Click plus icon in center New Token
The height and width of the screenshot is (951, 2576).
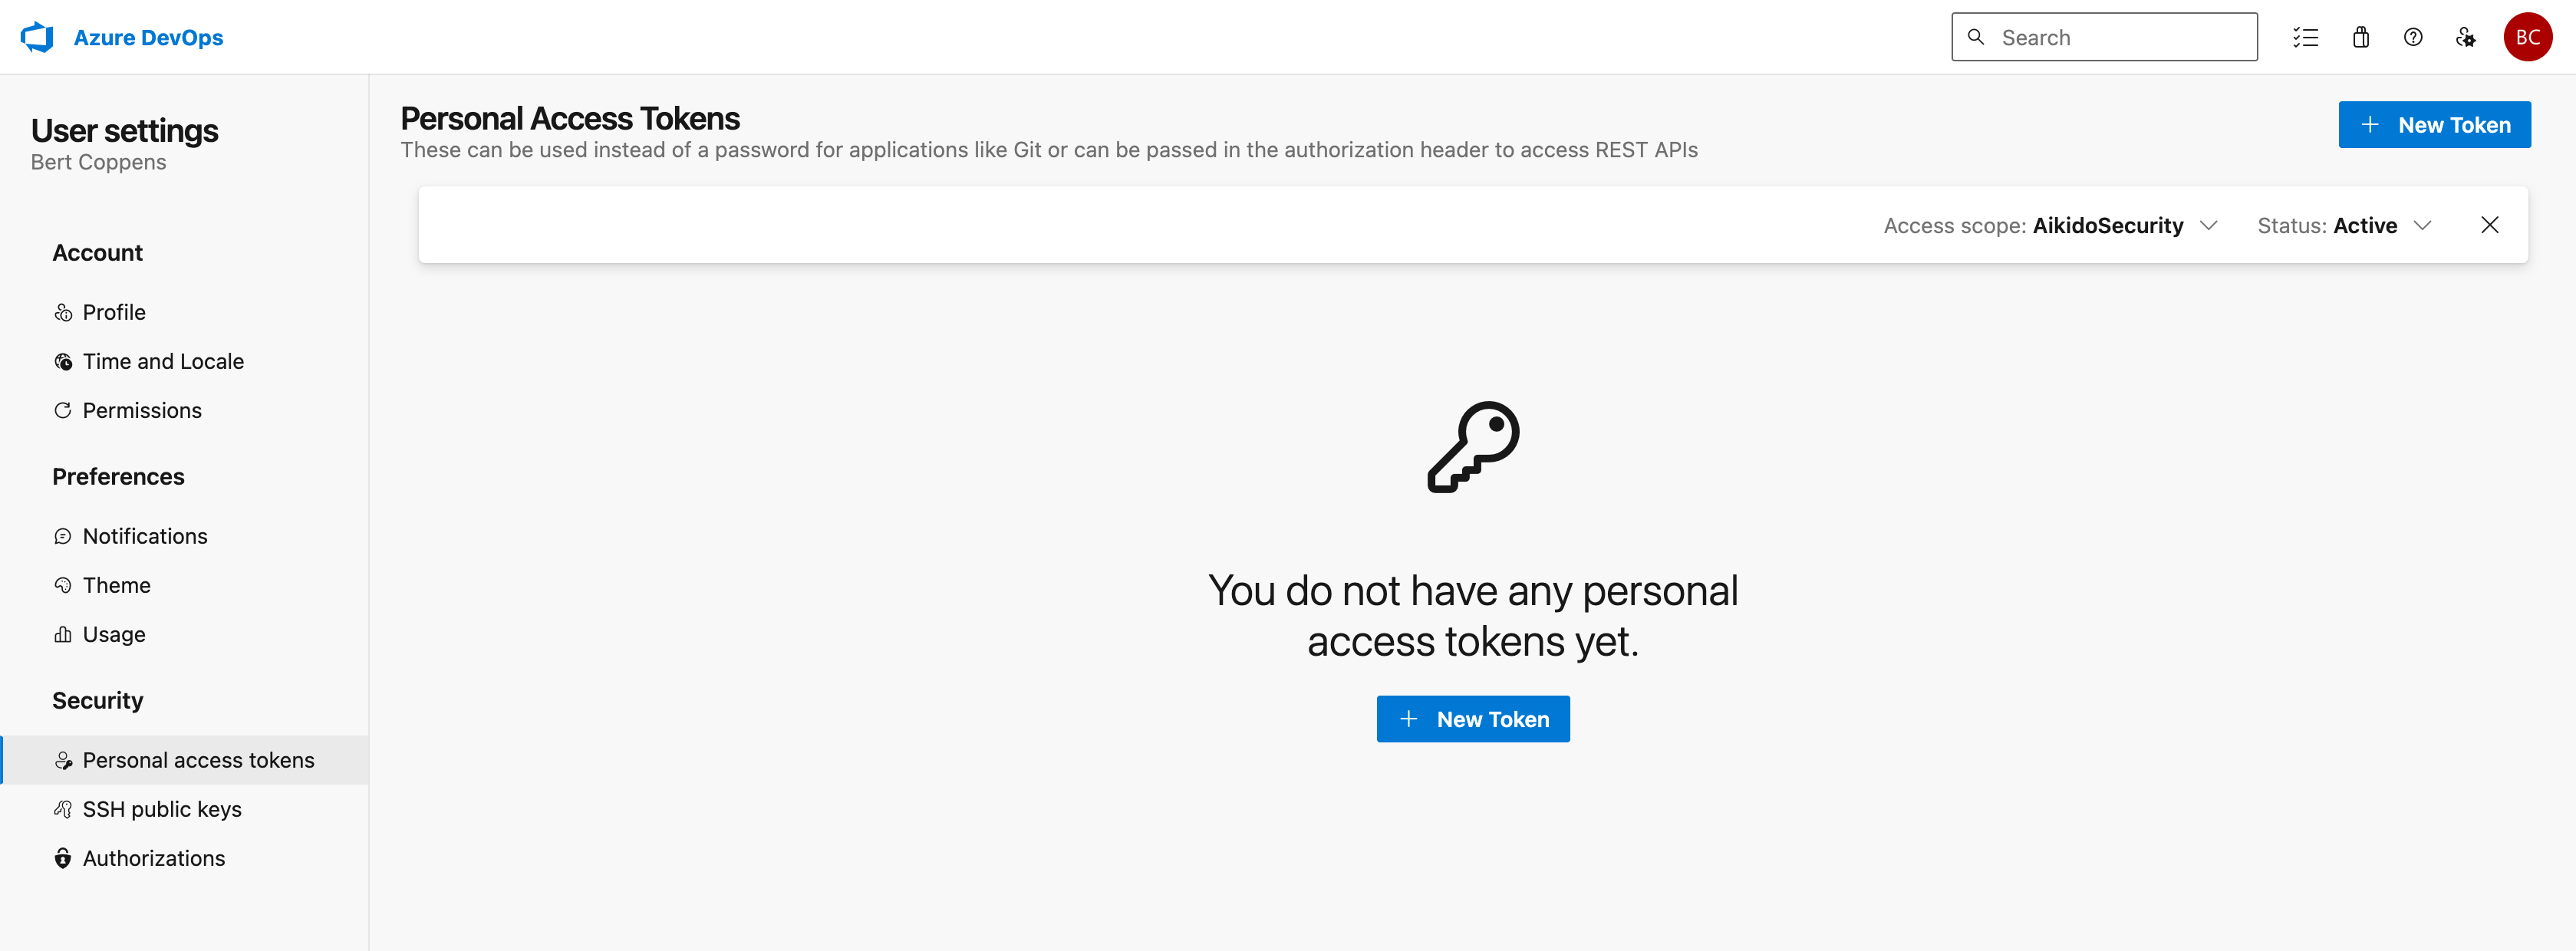(x=1409, y=719)
